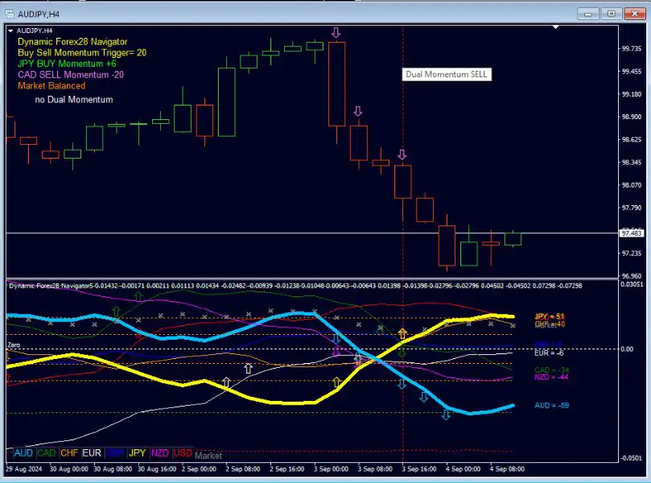The height and width of the screenshot is (483, 651).
Task: Click the EUR currency button
Action: (x=92, y=454)
